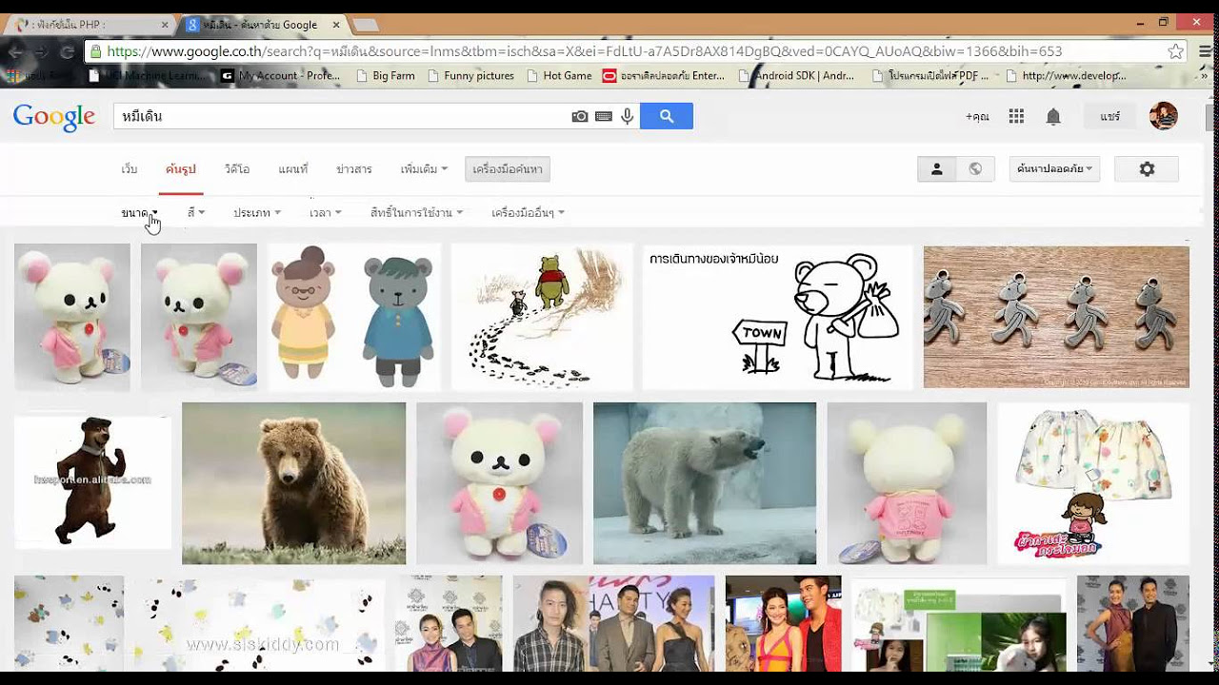Open the Google apps grid
The image size is (1219, 685).
[1016, 116]
